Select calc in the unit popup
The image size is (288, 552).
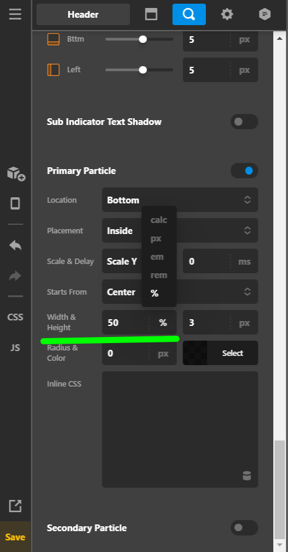pos(159,220)
